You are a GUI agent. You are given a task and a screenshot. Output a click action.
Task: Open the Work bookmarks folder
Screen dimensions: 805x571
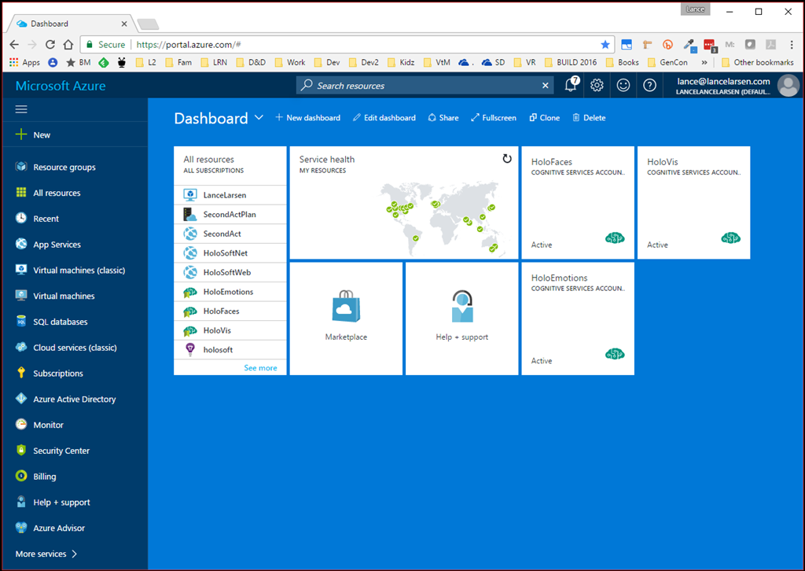click(290, 62)
